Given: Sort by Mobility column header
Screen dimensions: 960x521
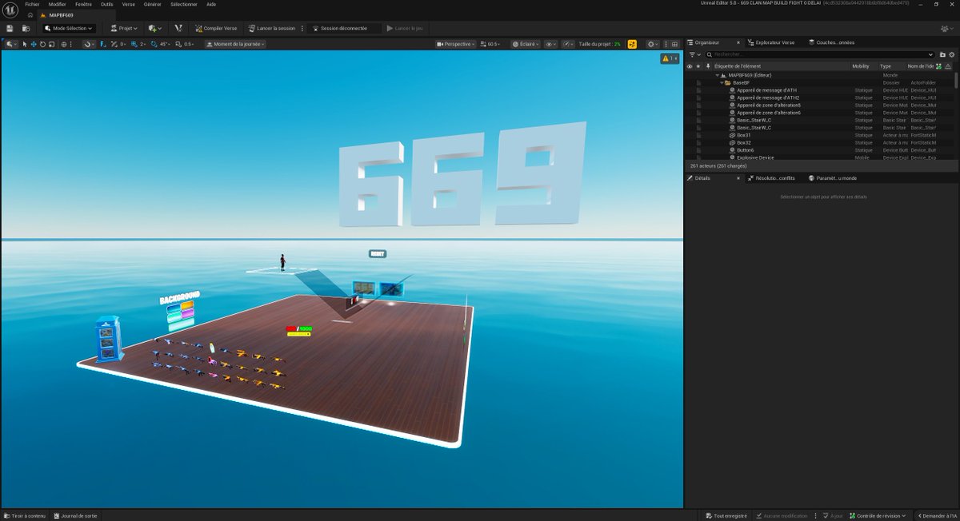Looking at the screenshot, I should [860, 66].
